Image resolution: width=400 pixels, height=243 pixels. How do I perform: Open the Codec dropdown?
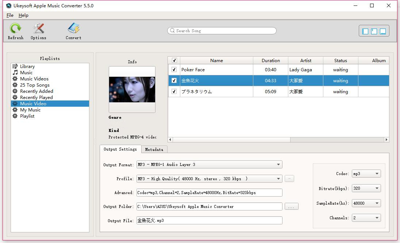(366, 174)
